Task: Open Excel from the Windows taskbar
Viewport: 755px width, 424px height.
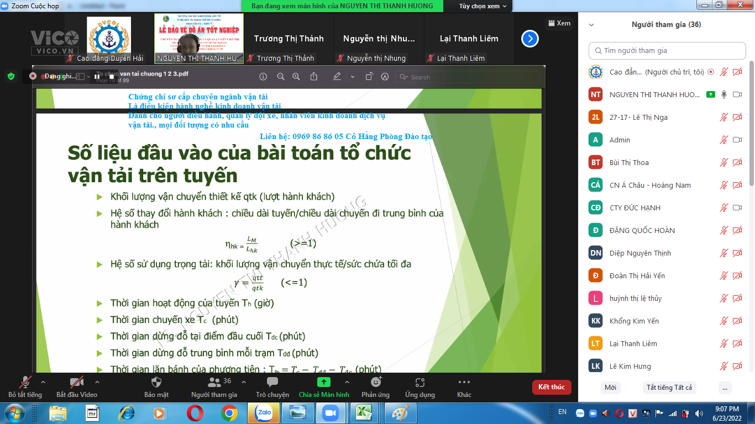Action: [x=363, y=412]
